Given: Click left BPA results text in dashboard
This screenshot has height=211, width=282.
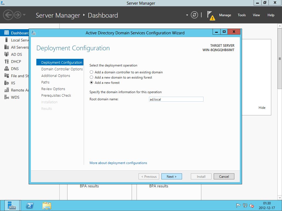Looking at the screenshot, I should pos(90,186).
